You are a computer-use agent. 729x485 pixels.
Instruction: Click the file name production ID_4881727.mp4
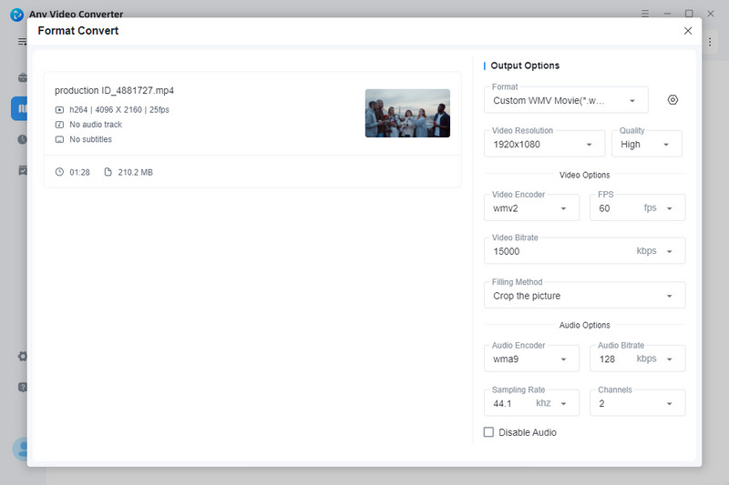click(x=115, y=90)
